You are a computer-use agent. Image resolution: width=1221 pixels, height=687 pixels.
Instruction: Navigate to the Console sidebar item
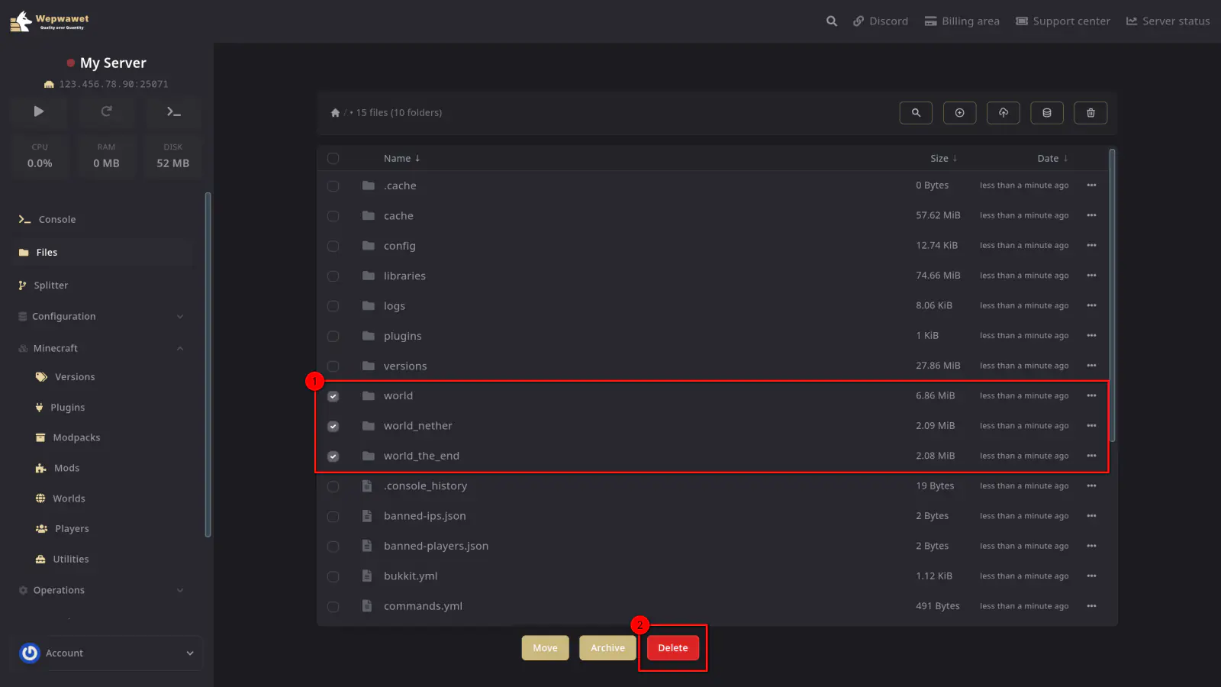(57, 220)
